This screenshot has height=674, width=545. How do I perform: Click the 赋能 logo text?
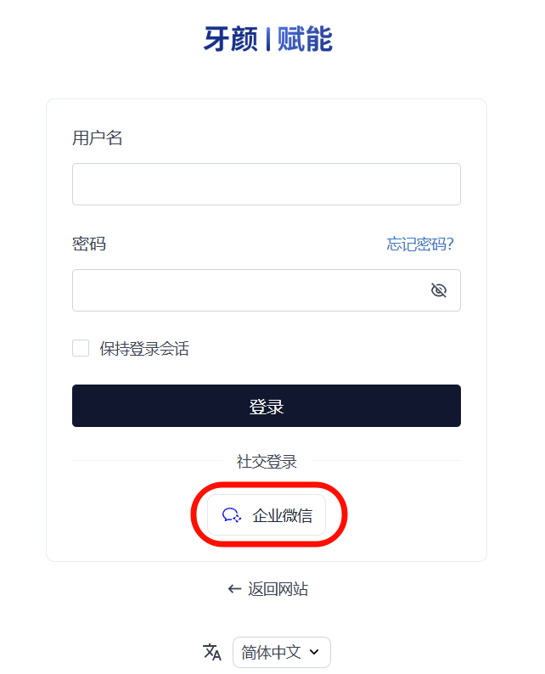(305, 39)
